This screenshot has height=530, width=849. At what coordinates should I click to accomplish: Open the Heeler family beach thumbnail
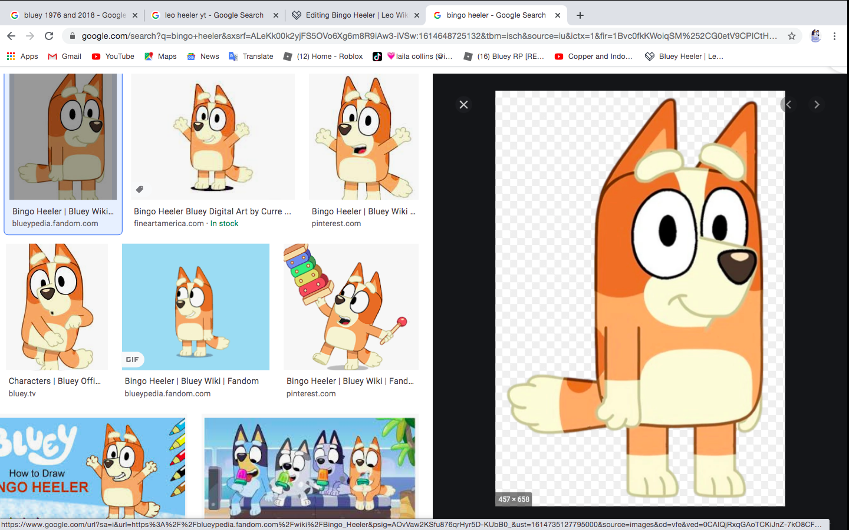(x=310, y=468)
